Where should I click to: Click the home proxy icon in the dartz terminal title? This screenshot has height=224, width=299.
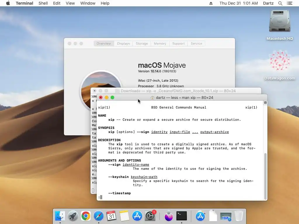152,98
